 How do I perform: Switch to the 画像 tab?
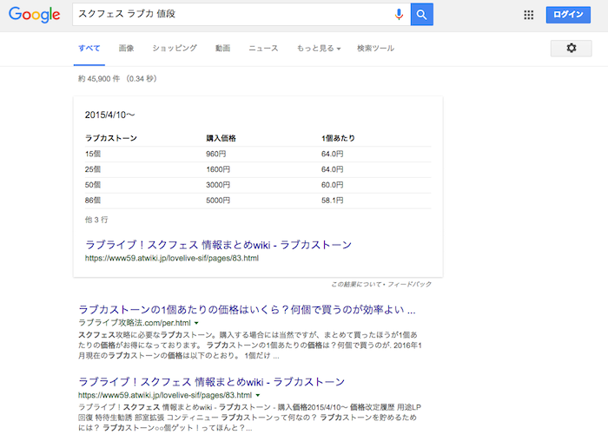pos(127,49)
